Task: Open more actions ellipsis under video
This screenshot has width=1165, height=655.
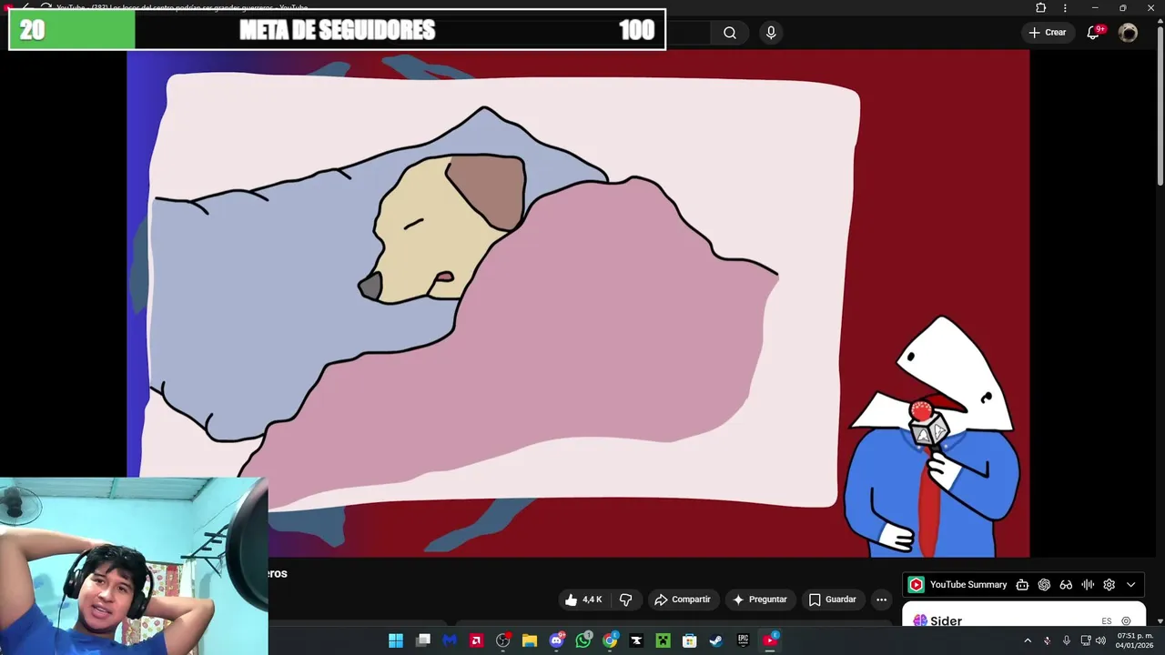Action: (881, 600)
